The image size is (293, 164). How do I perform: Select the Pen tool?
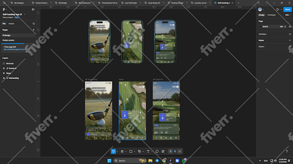(140, 152)
